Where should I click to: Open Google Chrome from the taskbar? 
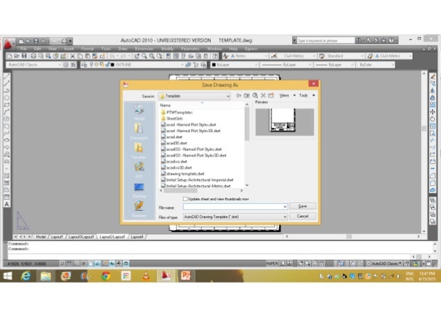tap(106, 276)
